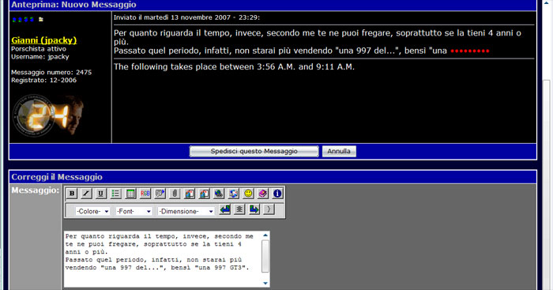Align text left with green-blue arrow

[224, 209]
